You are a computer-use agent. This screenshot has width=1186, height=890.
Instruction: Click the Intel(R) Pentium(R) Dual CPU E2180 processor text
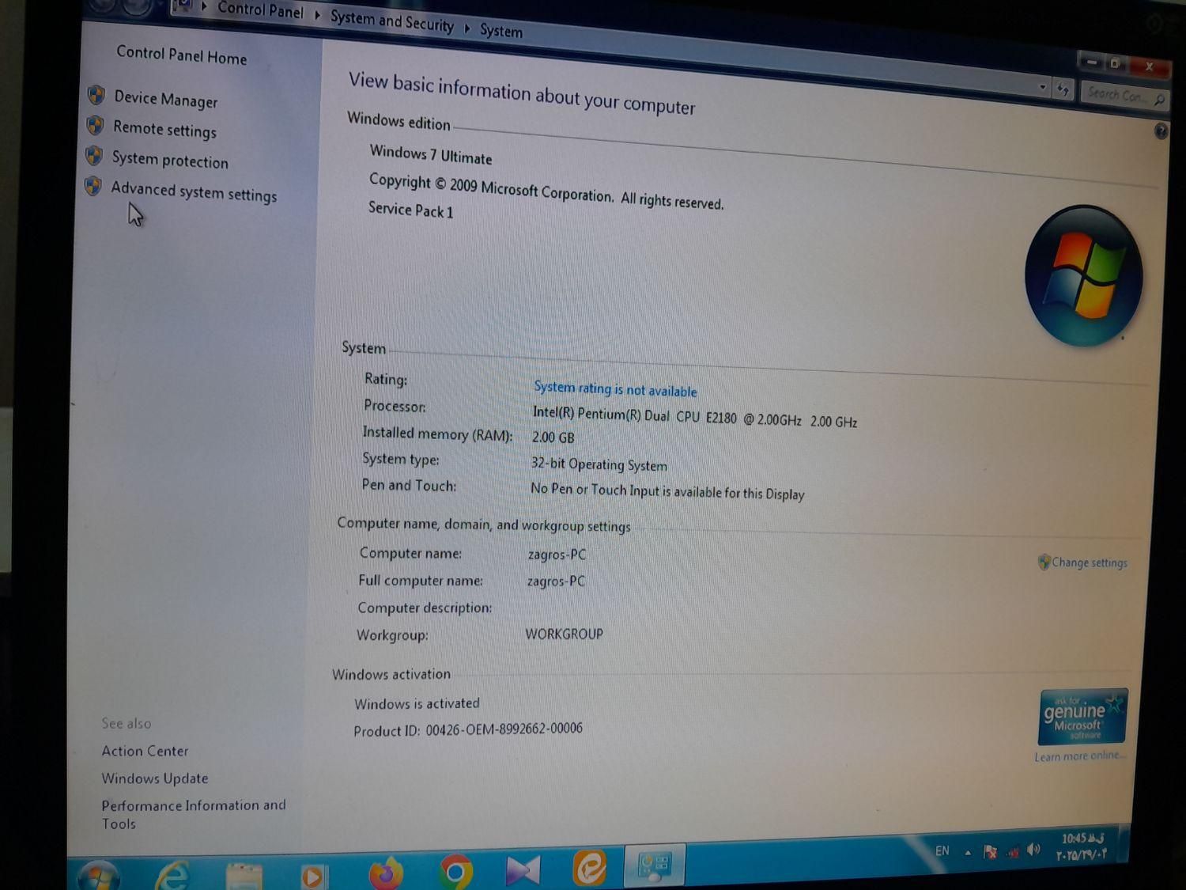694,417
